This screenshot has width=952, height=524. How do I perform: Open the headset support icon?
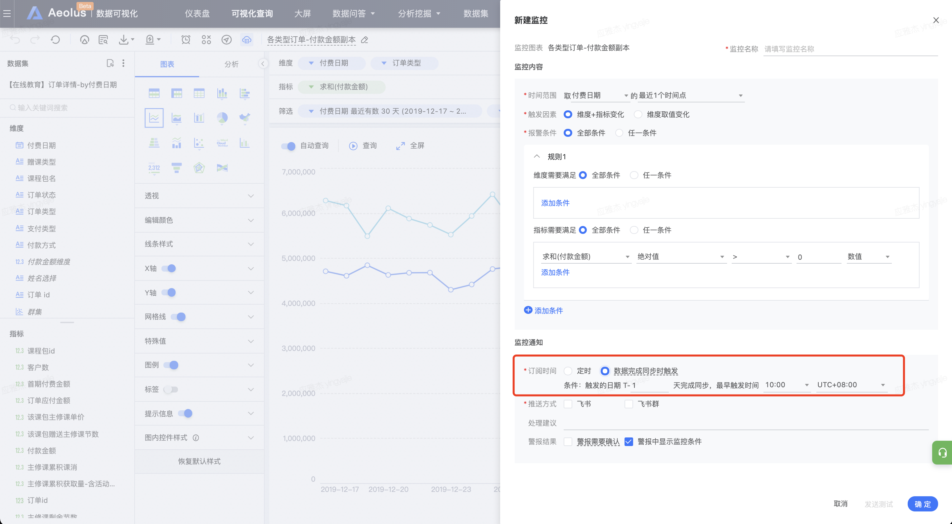point(942,453)
